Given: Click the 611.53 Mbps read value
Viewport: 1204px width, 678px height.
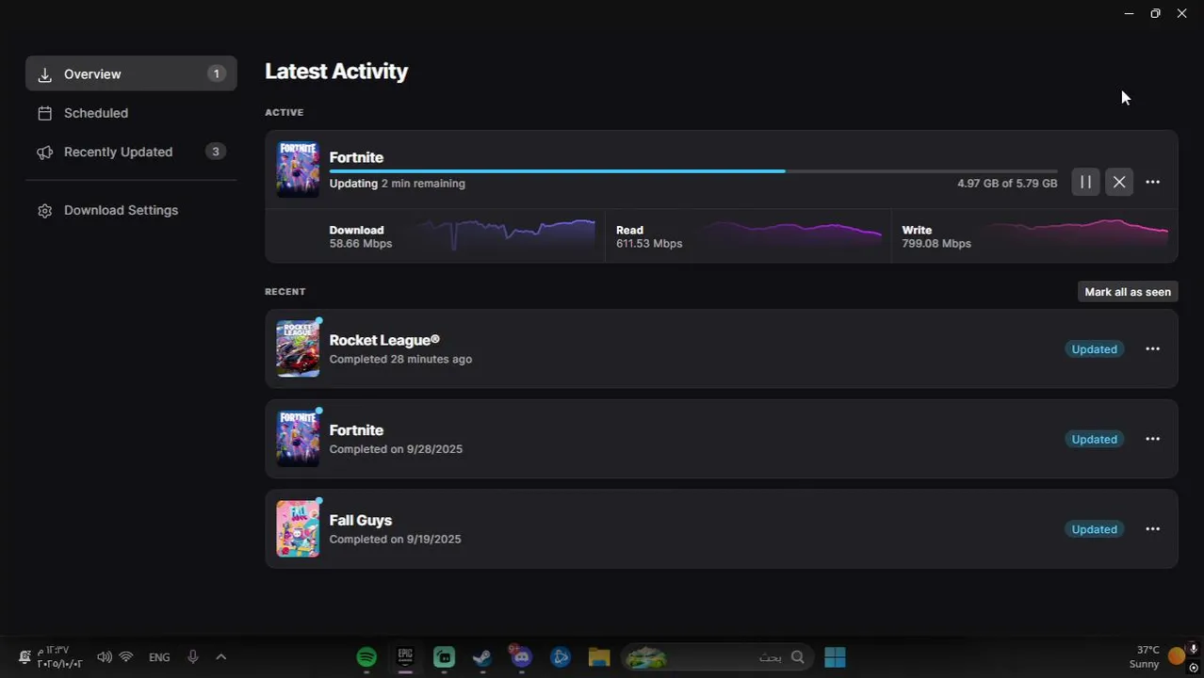Looking at the screenshot, I should tap(649, 243).
